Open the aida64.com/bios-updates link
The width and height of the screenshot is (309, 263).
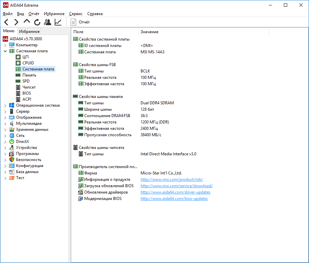(x=174, y=199)
